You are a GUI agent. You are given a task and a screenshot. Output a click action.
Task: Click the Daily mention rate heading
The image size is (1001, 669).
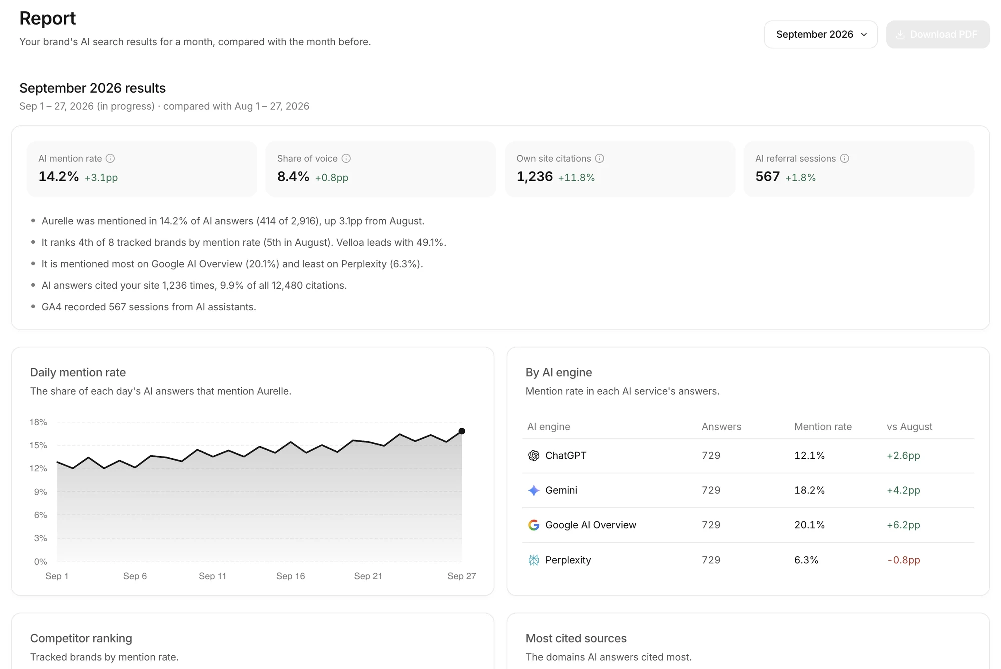click(x=78, y=372)
